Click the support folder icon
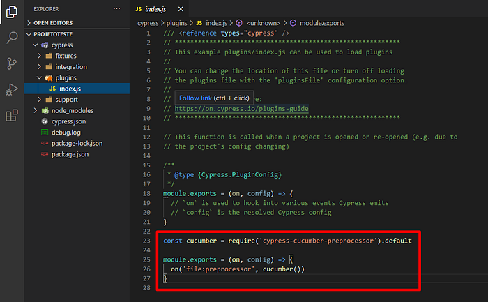This screenshot has height=302, width=488. click(49, 100)
